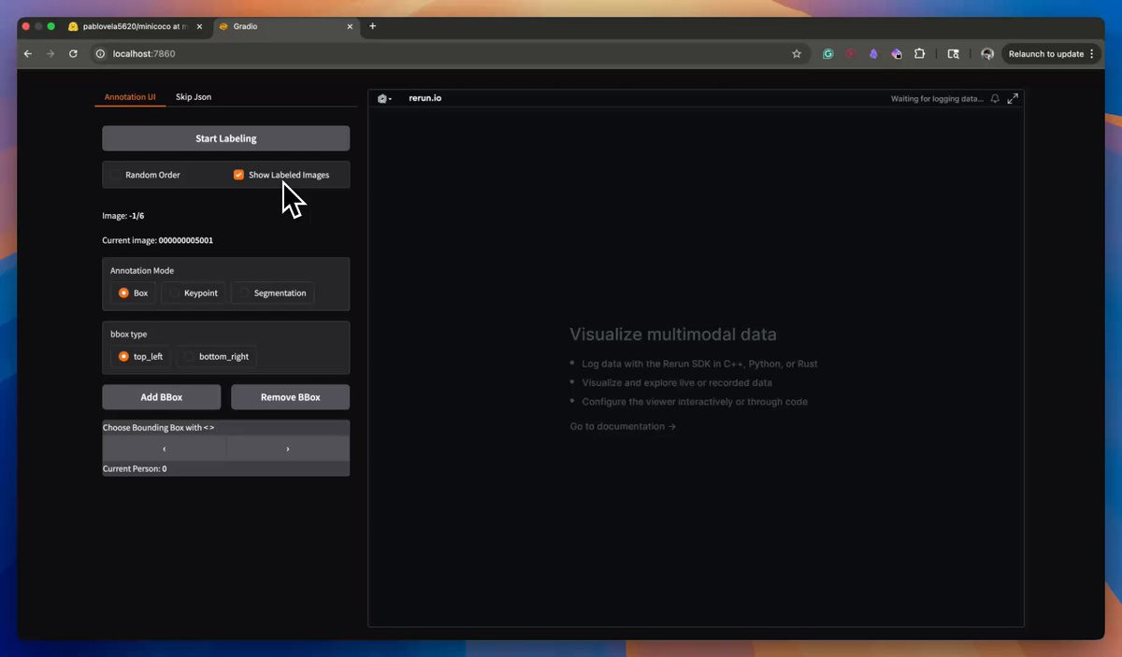
Task: Open a new browser tab
Action: pyautogui.click(x=373, y=26)
